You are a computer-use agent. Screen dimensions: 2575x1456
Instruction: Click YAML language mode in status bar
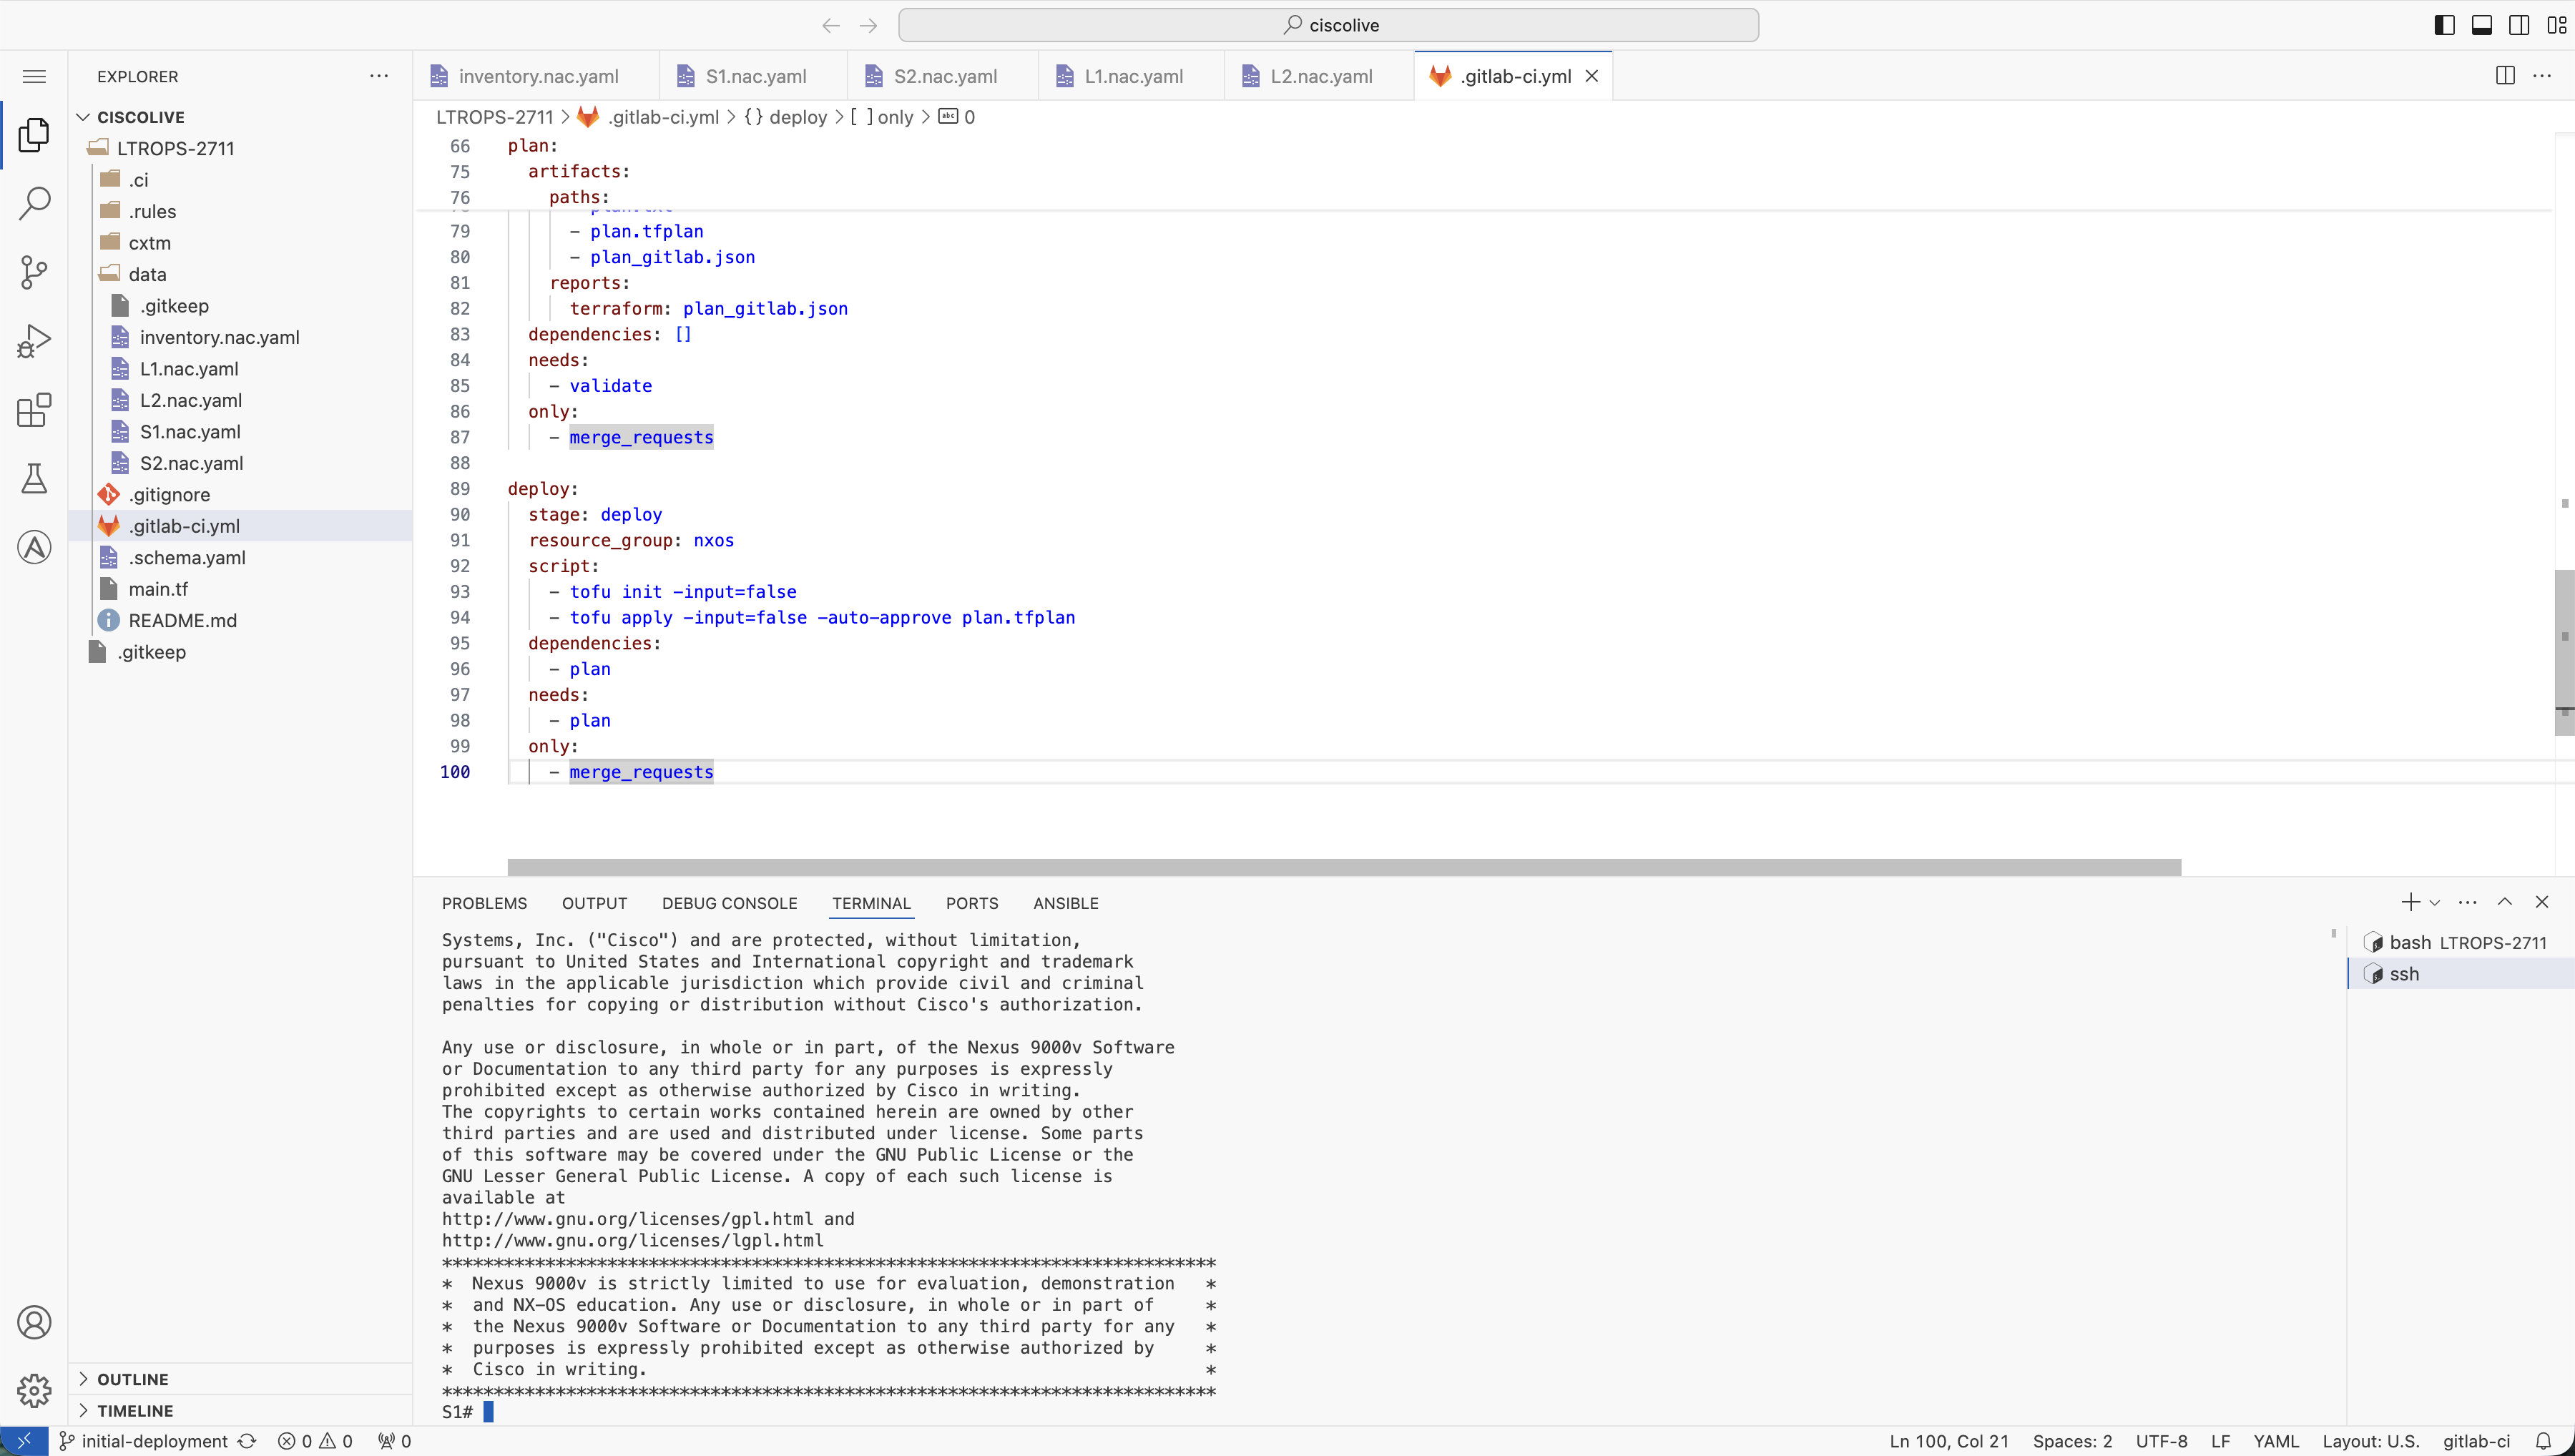2275,1441
